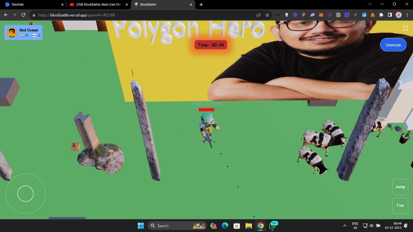Open the blue sunburst extension
Screen dimensions: 413x232
(x=295, y=15)
